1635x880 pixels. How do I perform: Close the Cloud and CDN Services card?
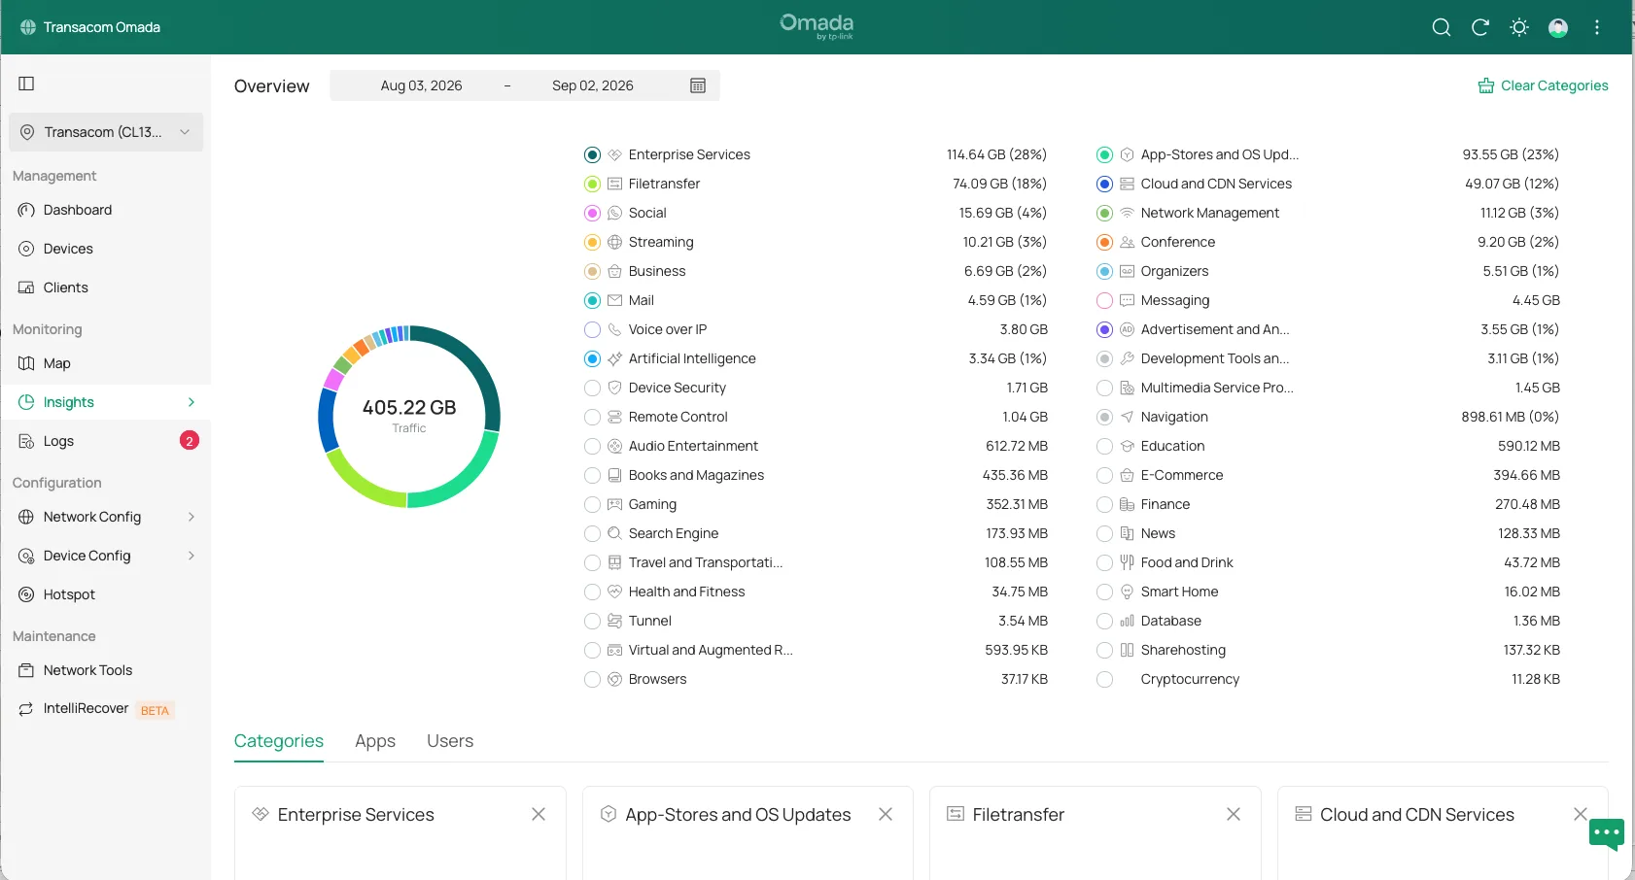coord(1581,814)
